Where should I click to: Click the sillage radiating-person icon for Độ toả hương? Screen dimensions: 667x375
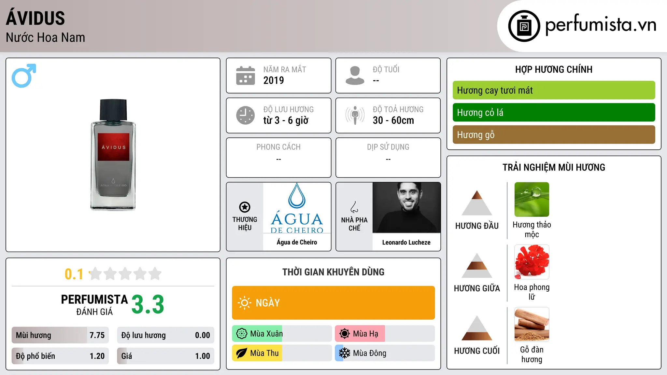coord(355,115)
